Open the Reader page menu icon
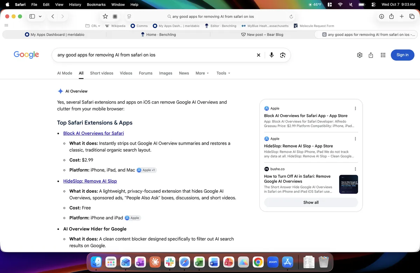This screenshot has height=273, width=420. (129, 16)
